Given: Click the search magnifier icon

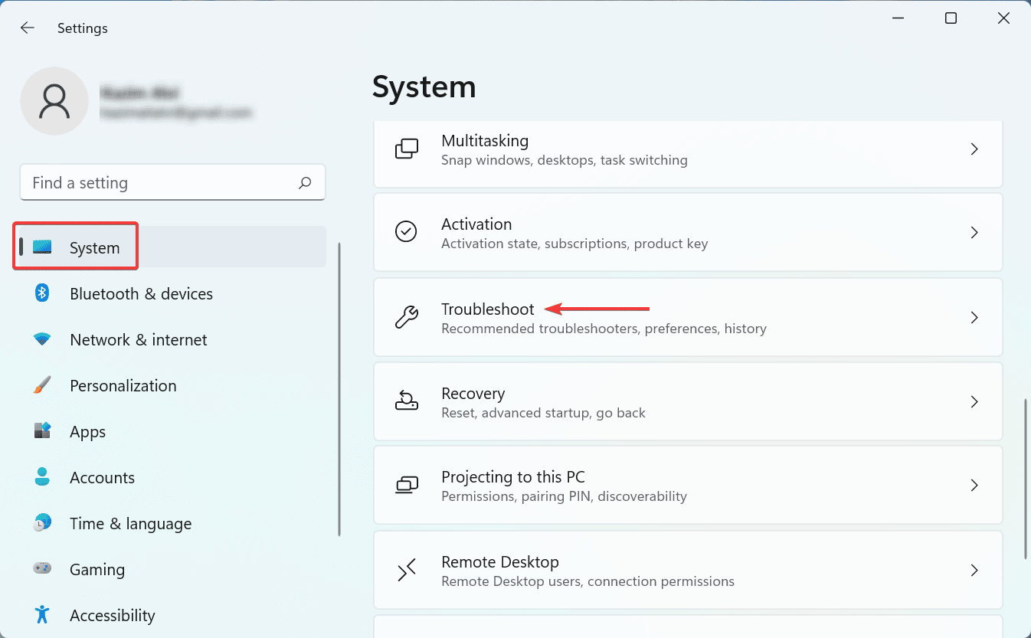Looking at the screenshot, I should tap(305, 183).
